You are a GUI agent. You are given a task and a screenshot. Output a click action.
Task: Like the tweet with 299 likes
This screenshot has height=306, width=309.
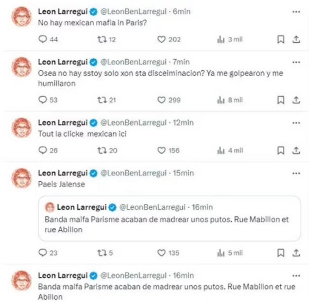(169, 100)
